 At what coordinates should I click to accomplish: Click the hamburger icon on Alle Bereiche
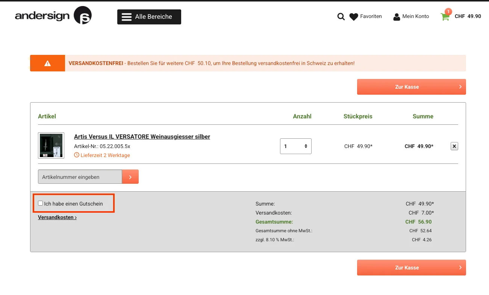pyautogui.click(x=126, y=17)
